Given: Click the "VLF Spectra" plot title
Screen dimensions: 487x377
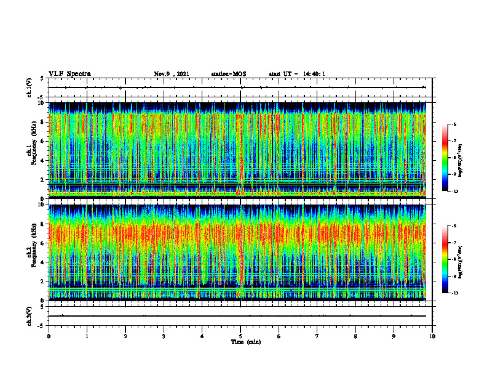Looking at the screenshot, I should tap(69, 74).
